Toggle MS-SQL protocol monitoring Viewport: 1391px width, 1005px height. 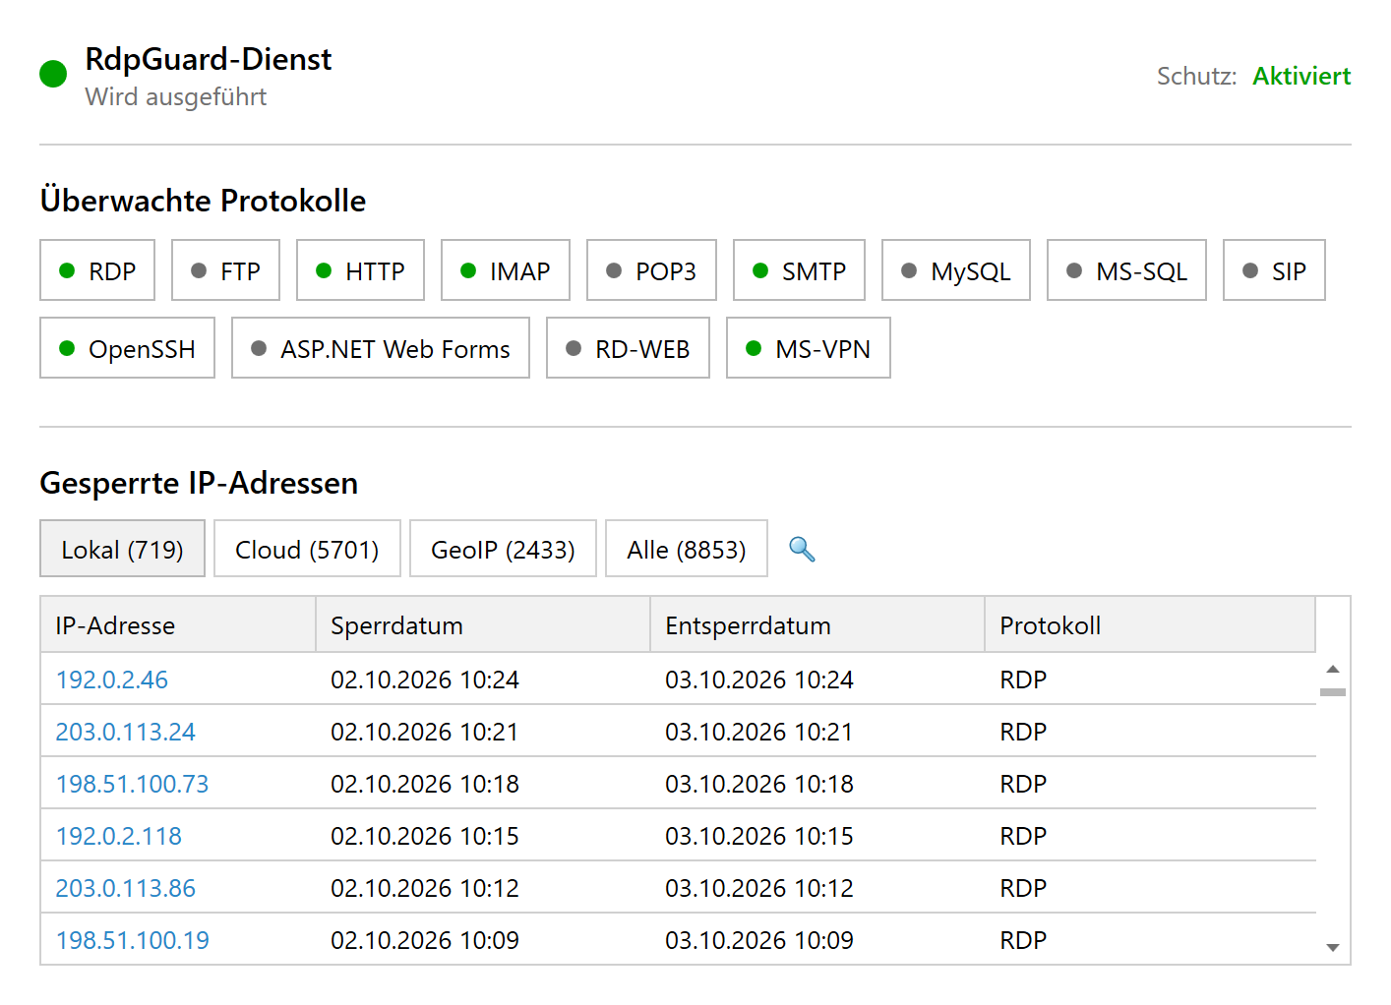click(x=1126, y=270)
